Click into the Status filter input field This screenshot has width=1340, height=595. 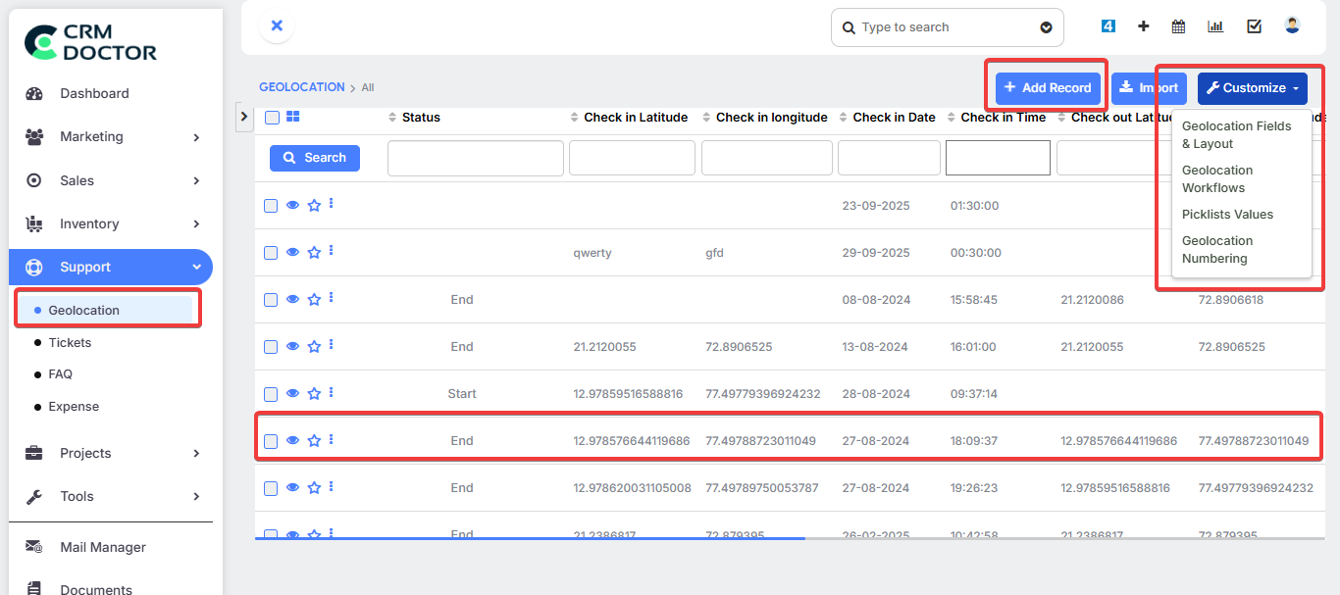click(475, 157)
